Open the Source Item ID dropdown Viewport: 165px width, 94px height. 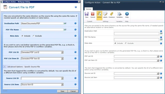click(x=42, y=84)
